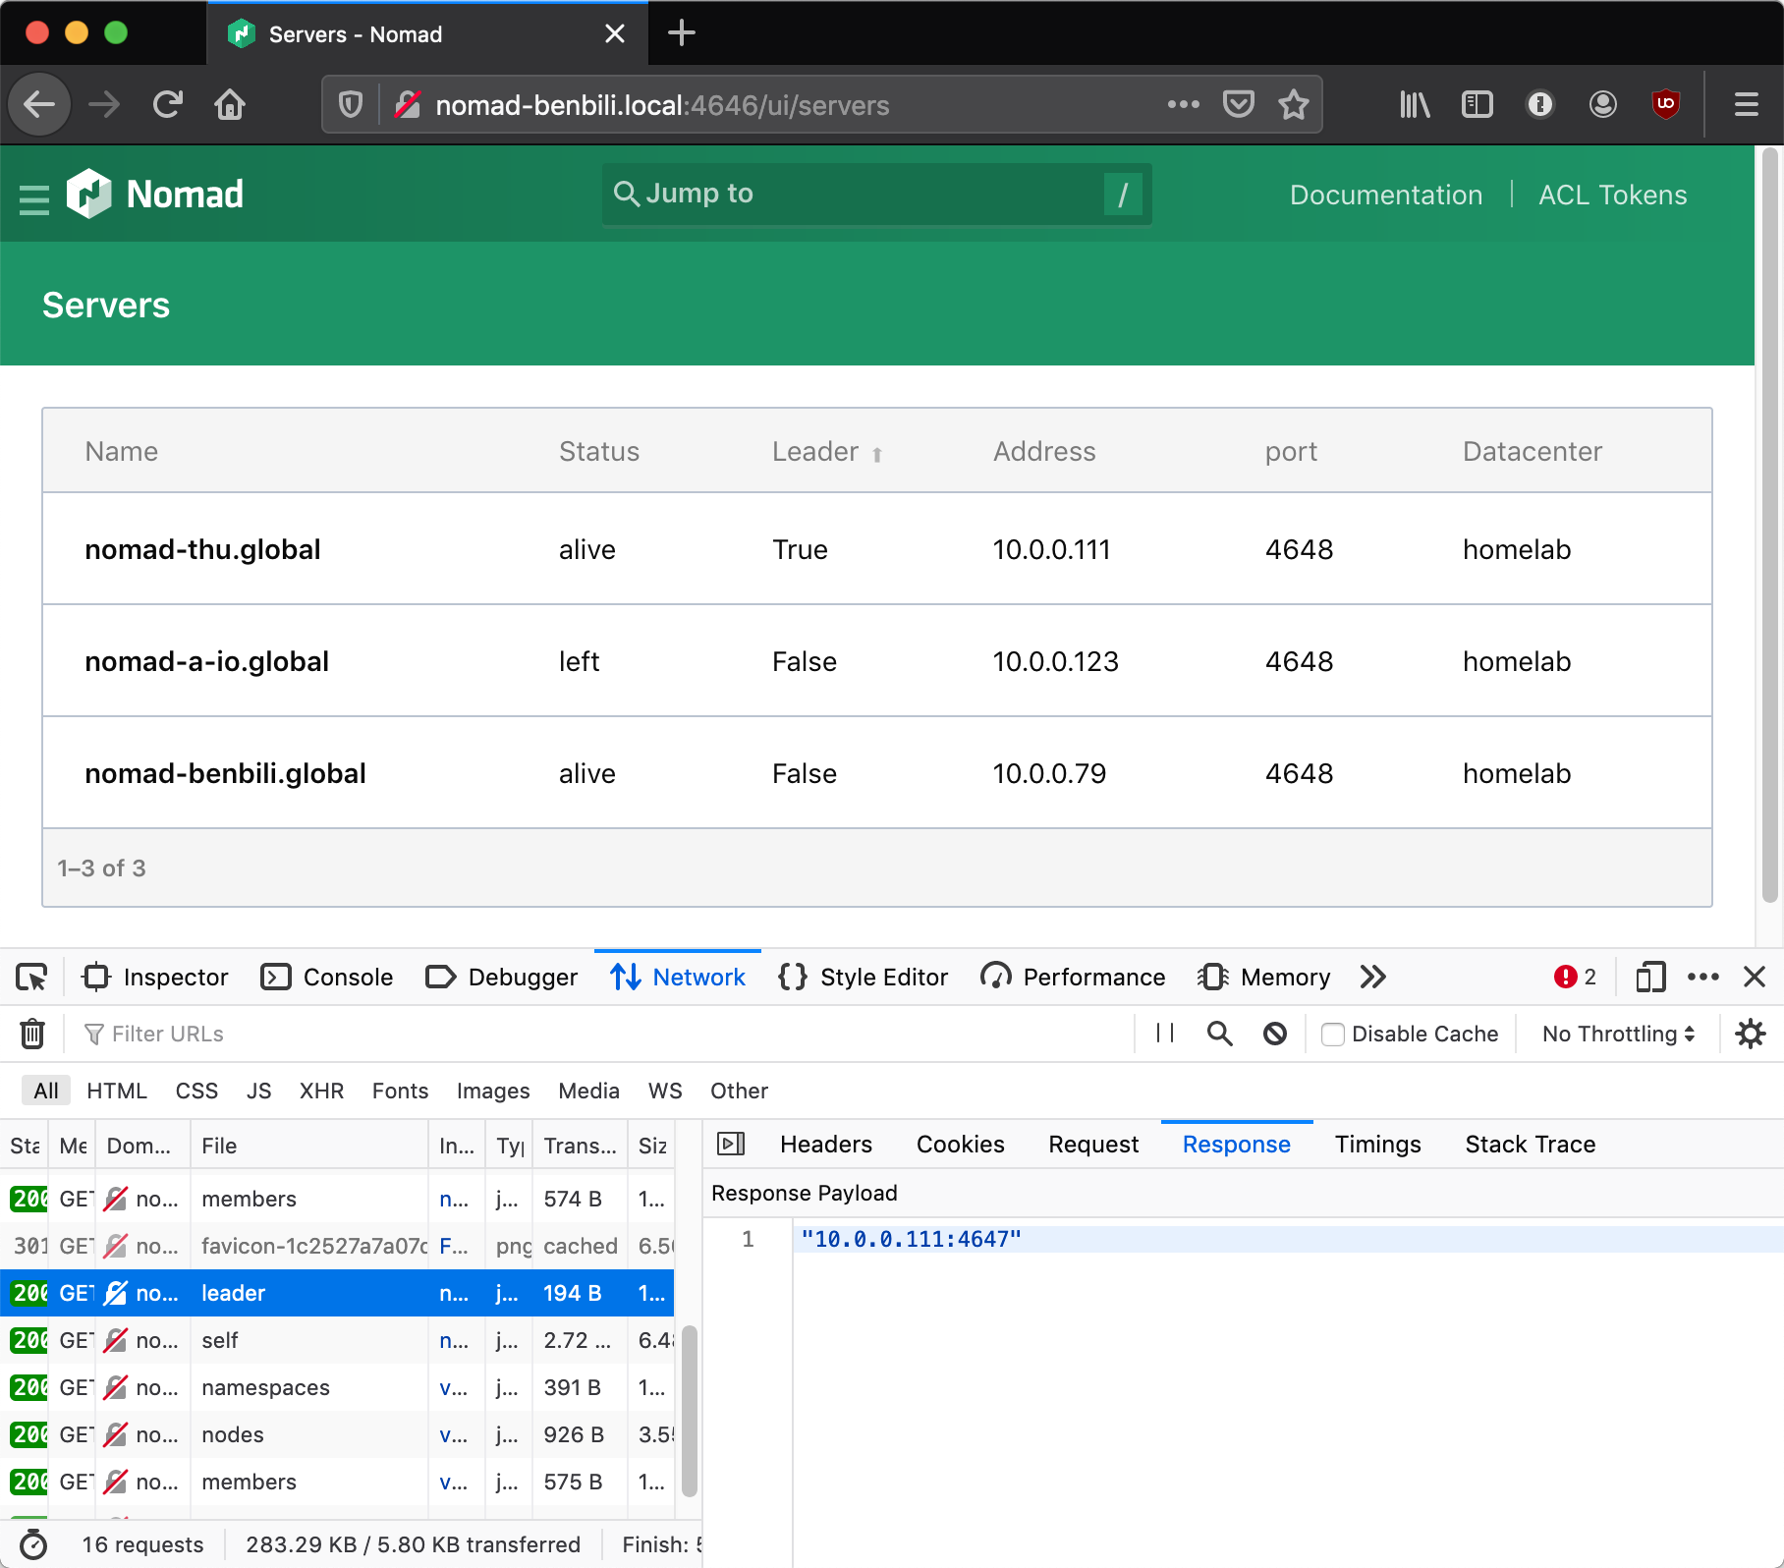The height and width of the screenshot is (1568, 1784).
Task: Open network request search with magnifier icon
Action: [1219, 1034]
